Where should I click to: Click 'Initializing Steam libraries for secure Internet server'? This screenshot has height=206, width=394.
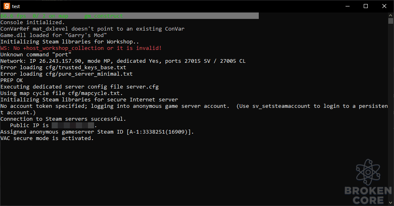(x=89, y=100)
